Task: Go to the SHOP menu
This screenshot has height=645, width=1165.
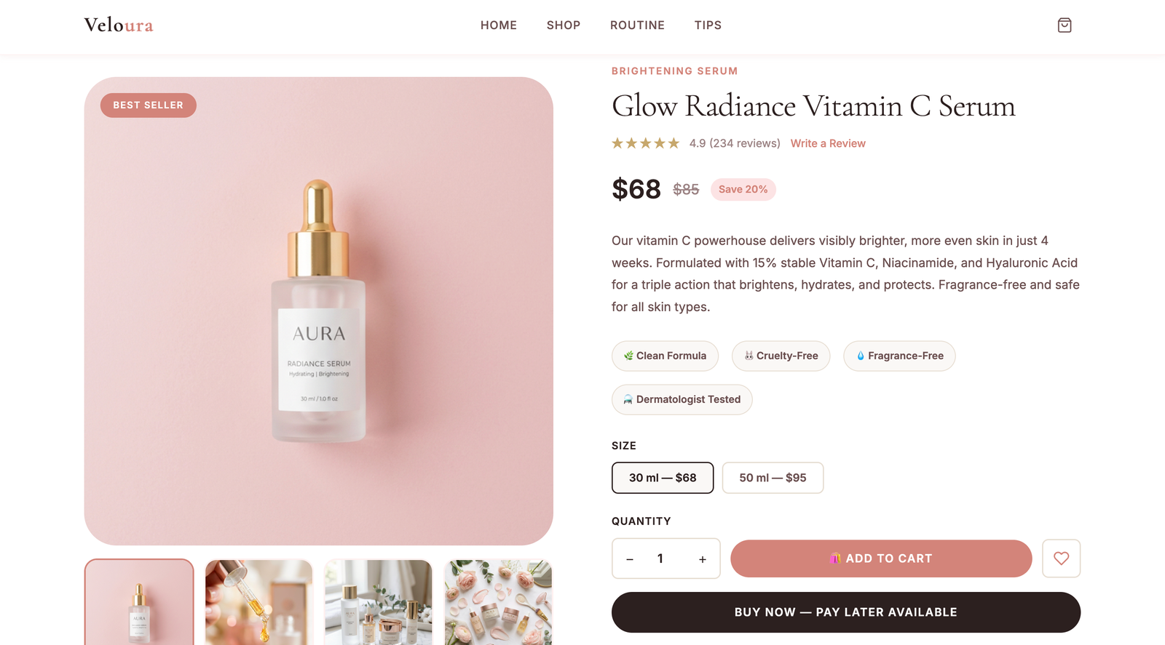Action: coord(564,25)
